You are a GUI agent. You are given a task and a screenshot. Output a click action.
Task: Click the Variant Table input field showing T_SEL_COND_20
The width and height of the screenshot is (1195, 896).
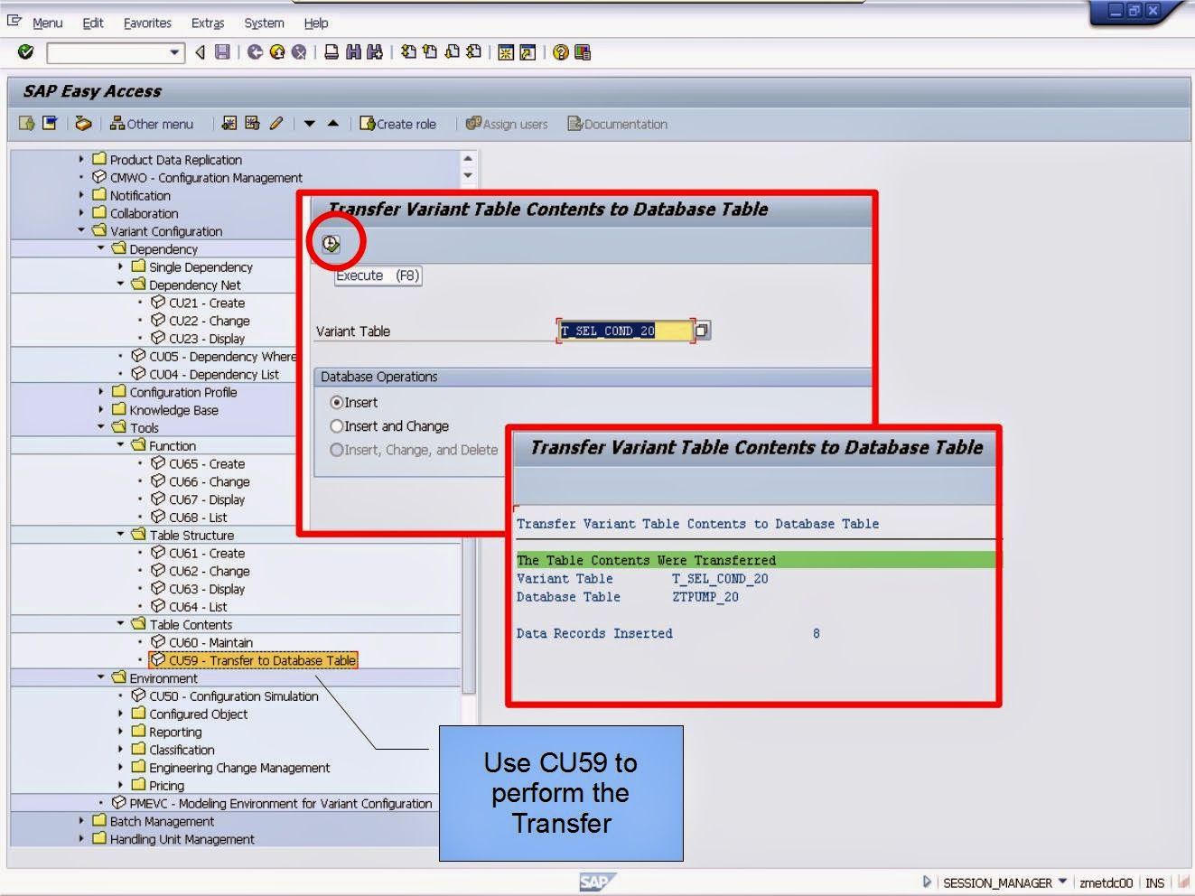pyautogui.click(x=626, y=331)
